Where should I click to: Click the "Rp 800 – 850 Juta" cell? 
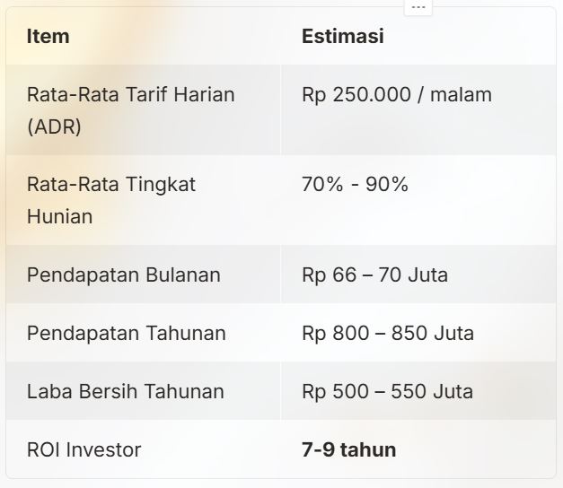pyautogui.click(x=387, y=333)
